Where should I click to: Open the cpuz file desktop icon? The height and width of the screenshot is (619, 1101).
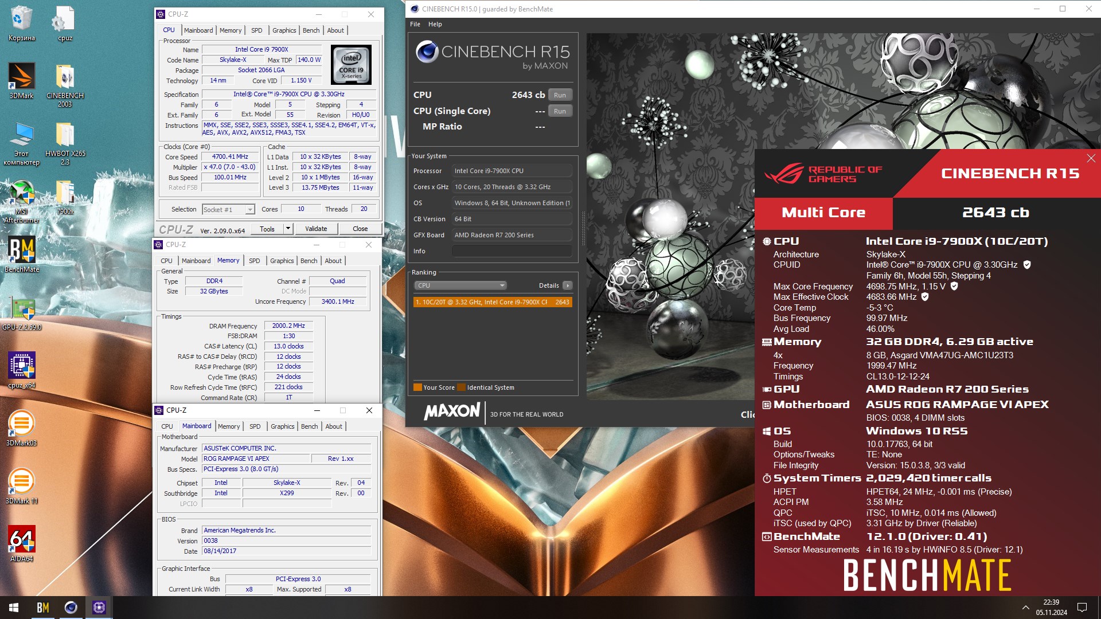pyautogui.click(x=65, y=23)
